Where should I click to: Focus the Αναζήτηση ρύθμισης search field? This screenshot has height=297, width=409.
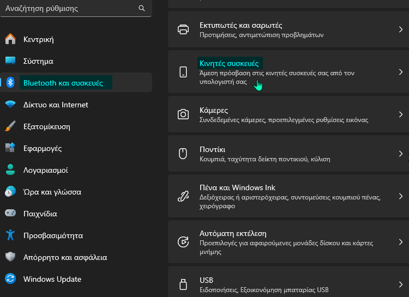[x=76, y=8]
